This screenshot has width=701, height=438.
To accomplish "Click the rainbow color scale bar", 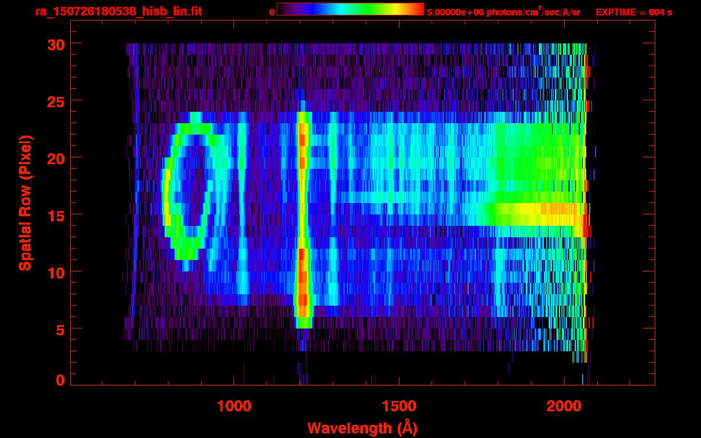I will pyautogui.click(x=350, y=10).
